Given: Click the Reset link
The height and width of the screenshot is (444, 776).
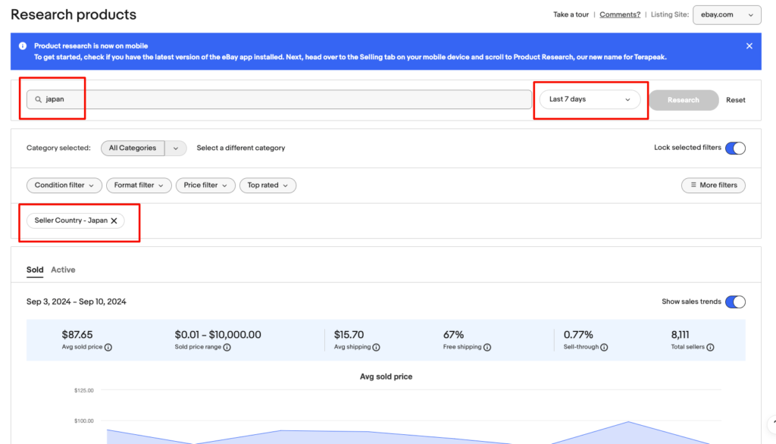Looking at the screenshot, I should point(735,100).
